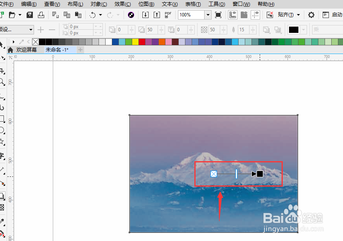Viewport: 343px width, 241px height.
Task: Click the home icon on Welcome tab
Action: (10, 50)
